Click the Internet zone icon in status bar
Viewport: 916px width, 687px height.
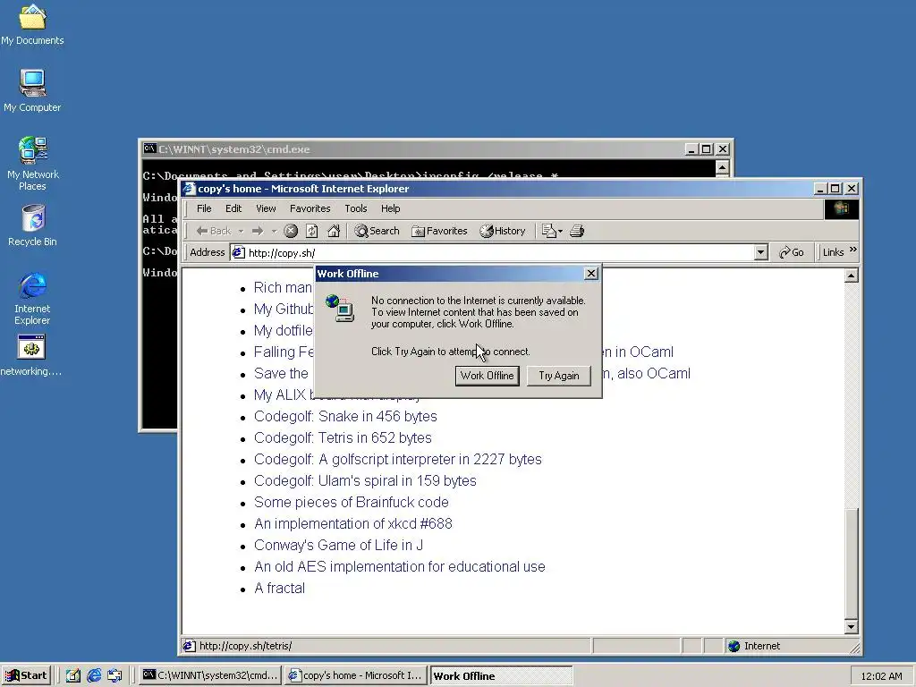(734, 646)
